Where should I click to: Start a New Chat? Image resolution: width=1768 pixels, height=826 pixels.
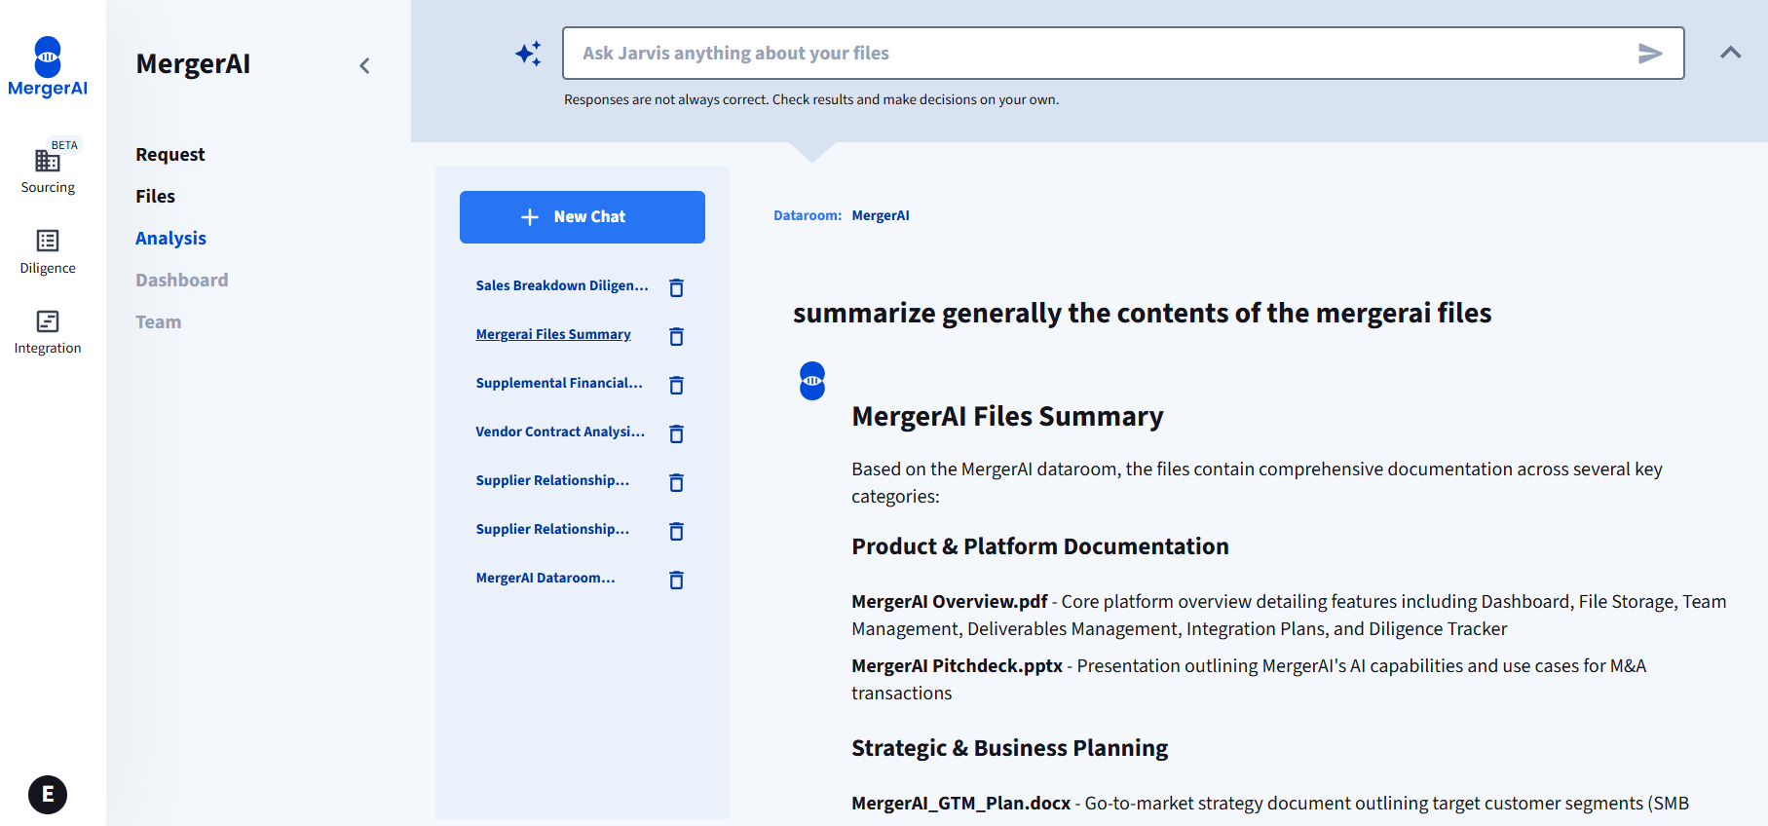click(x=583, y=217)
